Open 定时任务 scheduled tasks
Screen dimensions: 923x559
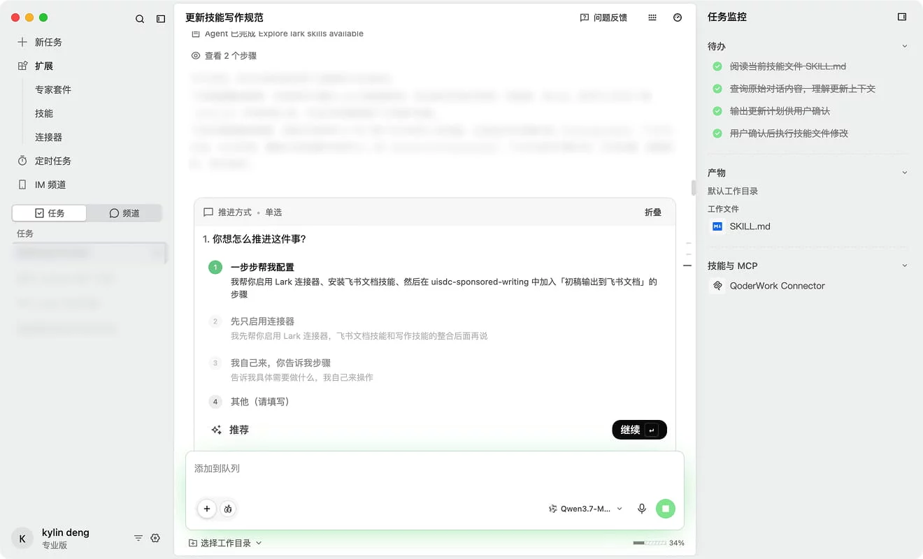tap(53, 161)
